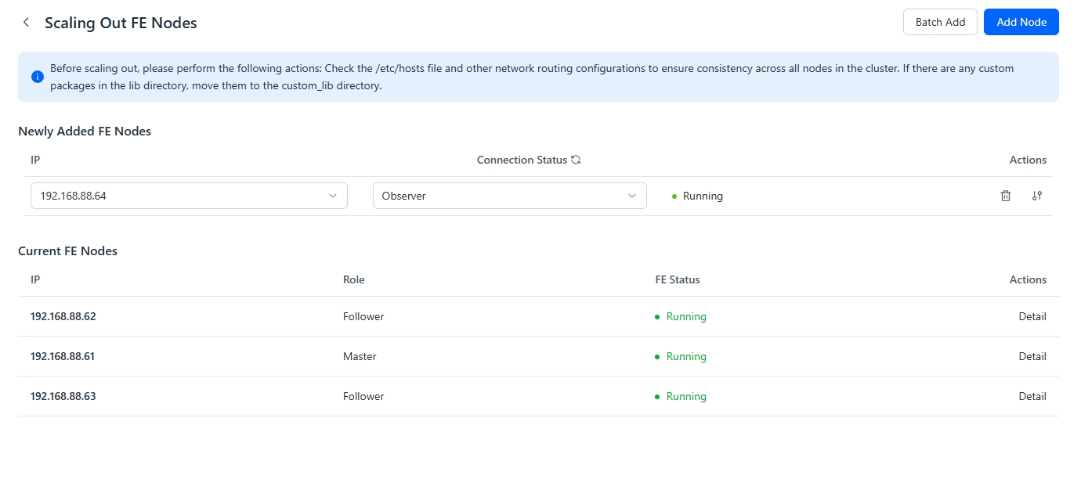Open Detail for node 192.168.88.63
Viewport: 1081px width, 501px height.
coord(1032,396)
